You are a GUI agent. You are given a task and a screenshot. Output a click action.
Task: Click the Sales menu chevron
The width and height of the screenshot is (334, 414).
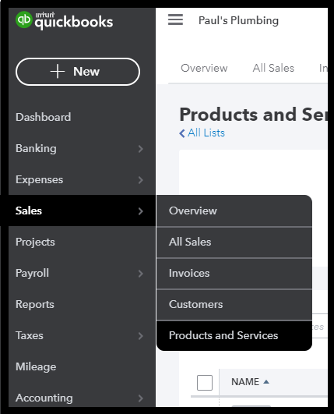click(x=141, y=211)
